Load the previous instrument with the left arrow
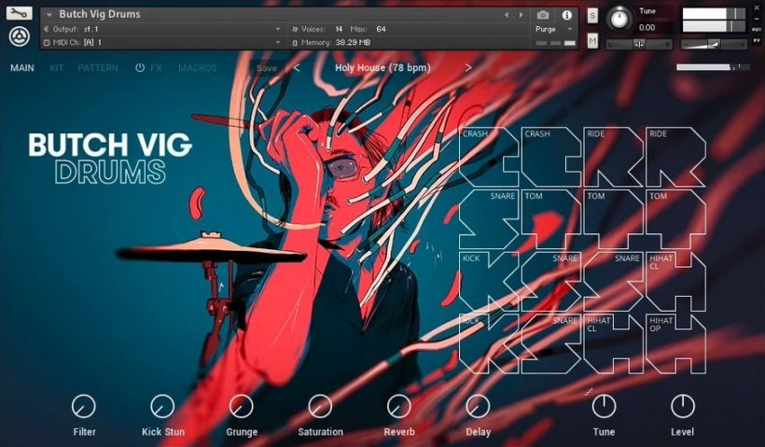The image size is (765, 447). (507, 15)
